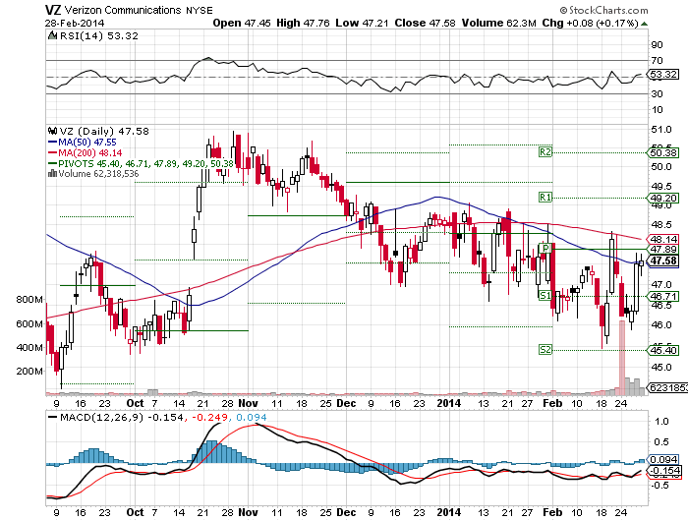
Task: Click the green up-triangle beside Chg
Action: pos(644,24)
